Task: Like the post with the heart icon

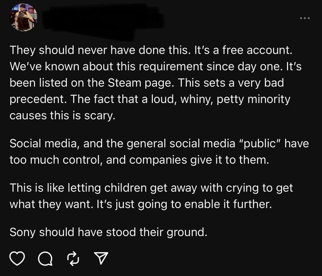Action: pos(17,260)
